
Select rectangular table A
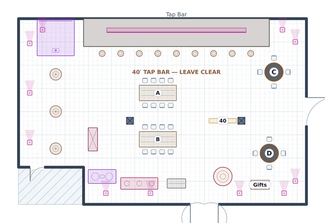(x=158, y=93)
